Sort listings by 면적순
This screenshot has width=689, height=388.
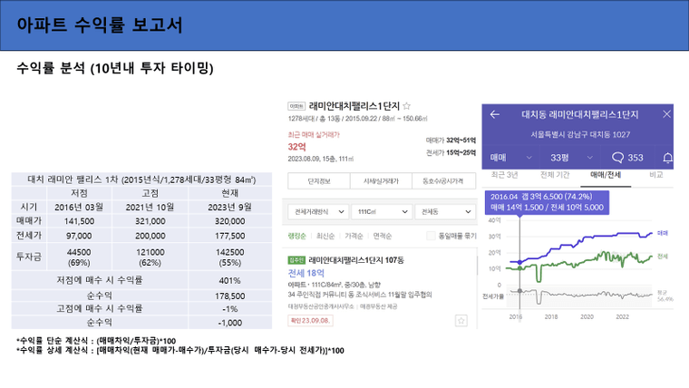(x=383, y=236)
